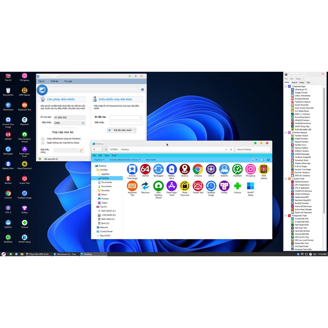Open the Bootice icon in the Desktop folder window
Viewport: 328px width, 328px height.
(x=185, y=169)
